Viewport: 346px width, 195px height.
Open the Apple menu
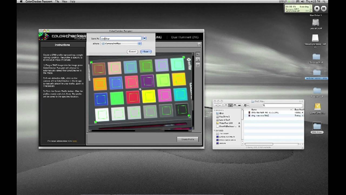point(21,2)
